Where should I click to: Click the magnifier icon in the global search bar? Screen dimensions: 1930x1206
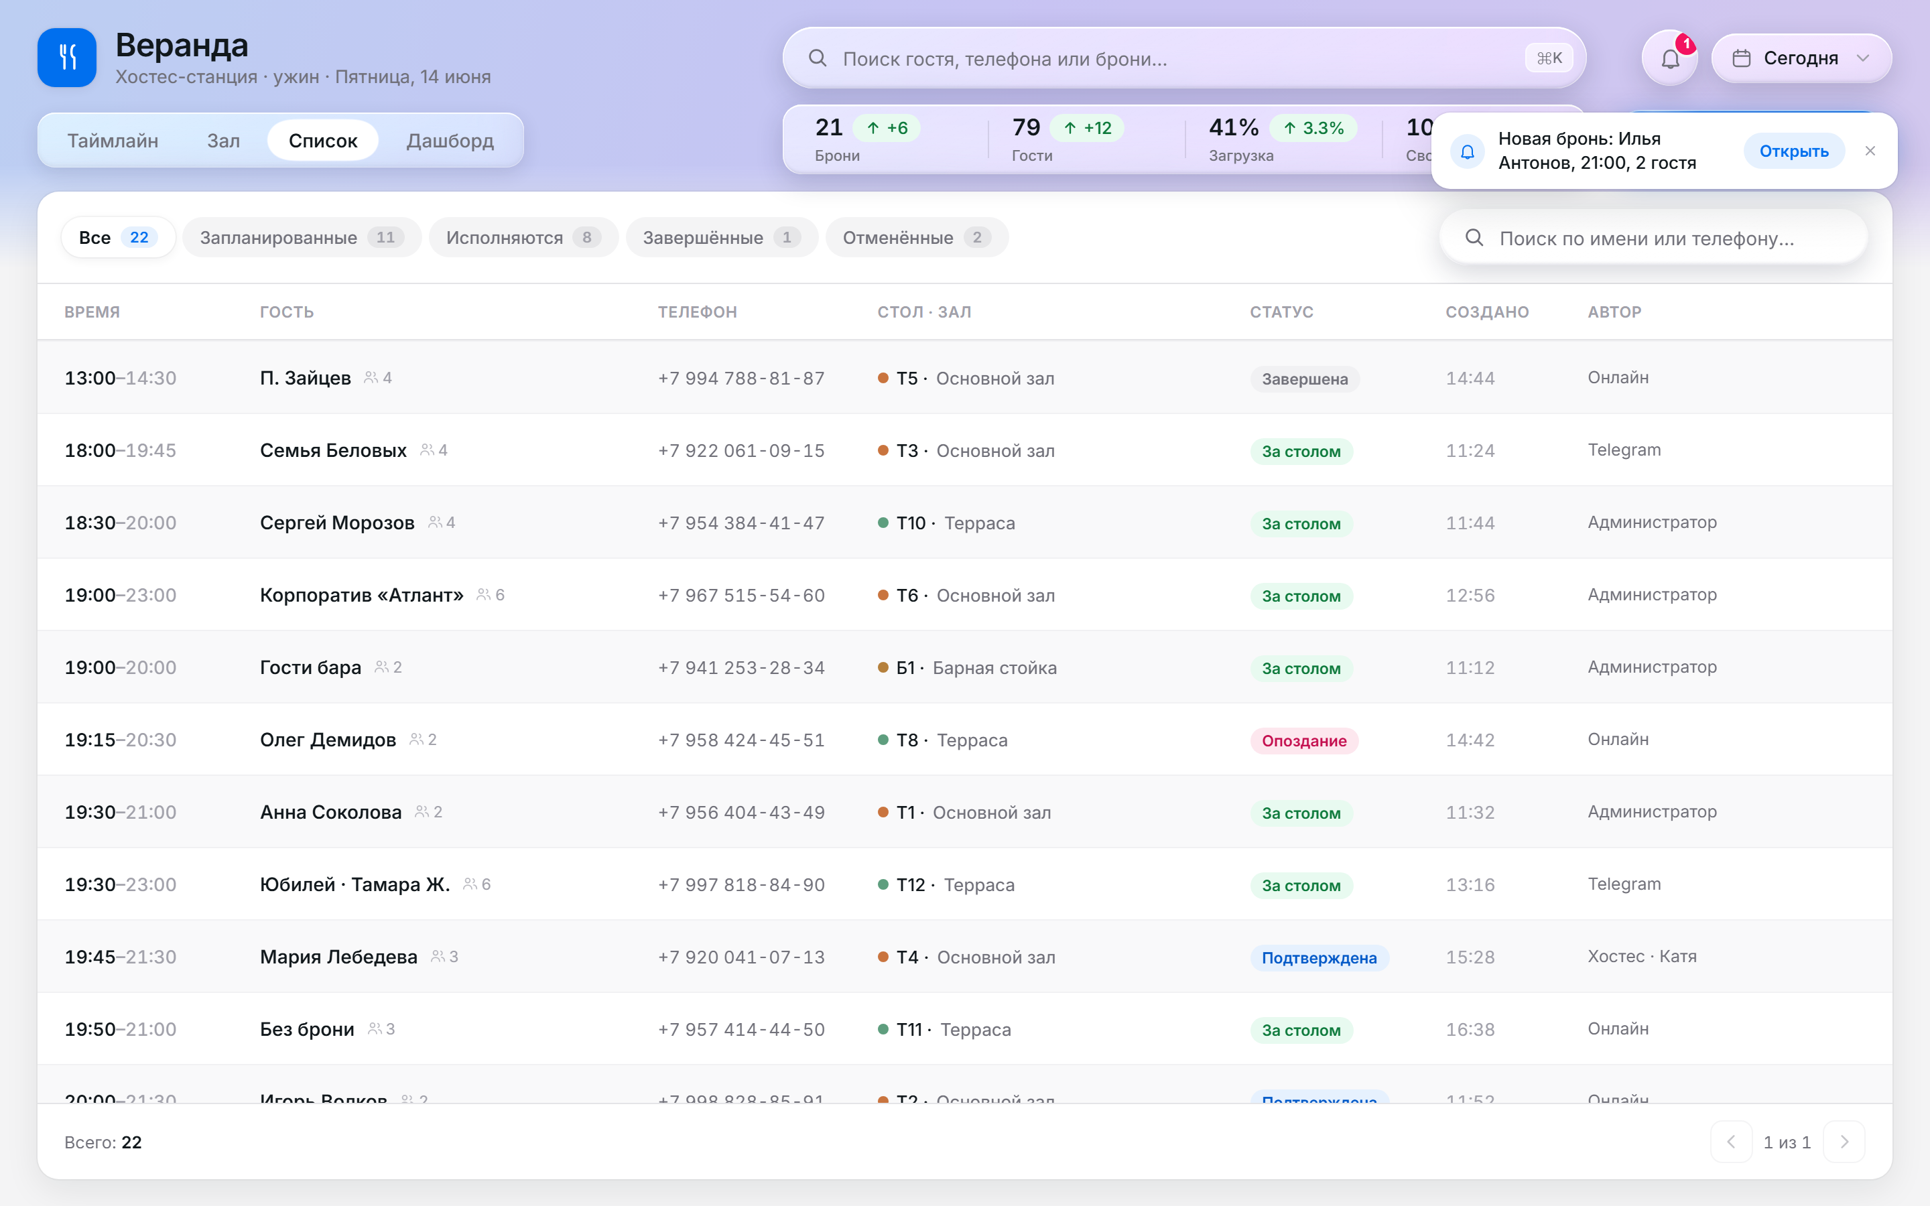pos(818,58)
